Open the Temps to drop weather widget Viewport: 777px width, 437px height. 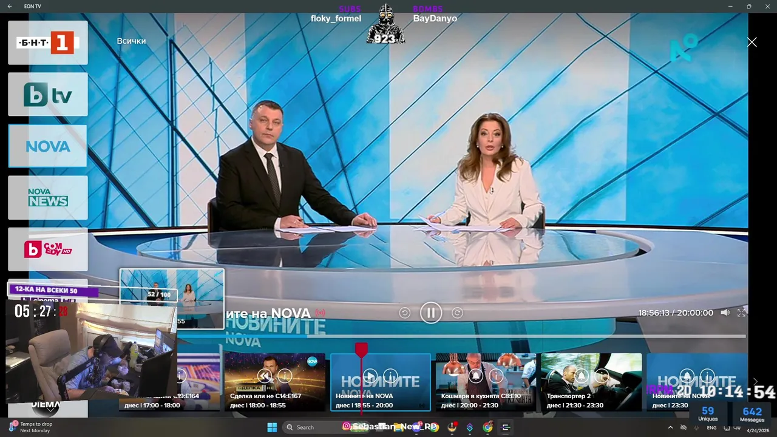click(30, 427)
